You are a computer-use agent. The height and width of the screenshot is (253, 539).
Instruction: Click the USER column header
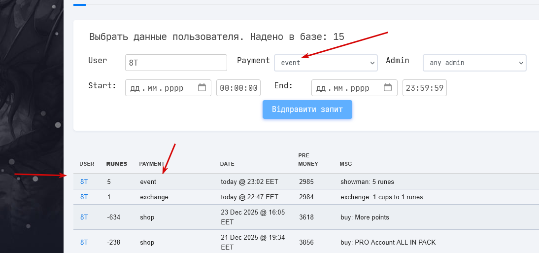click(x=87, y=164)
